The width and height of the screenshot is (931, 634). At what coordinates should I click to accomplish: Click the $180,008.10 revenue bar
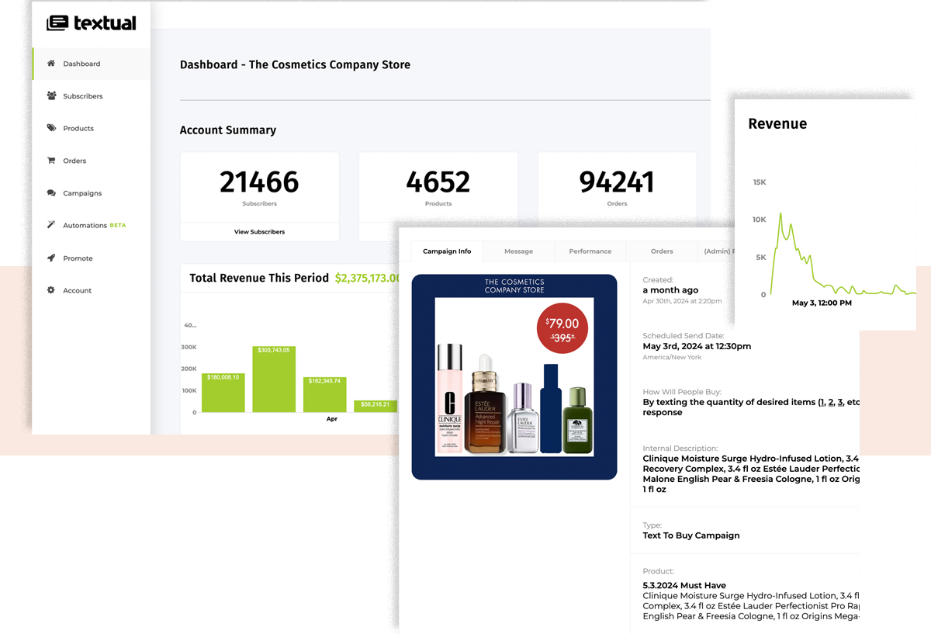223,393
